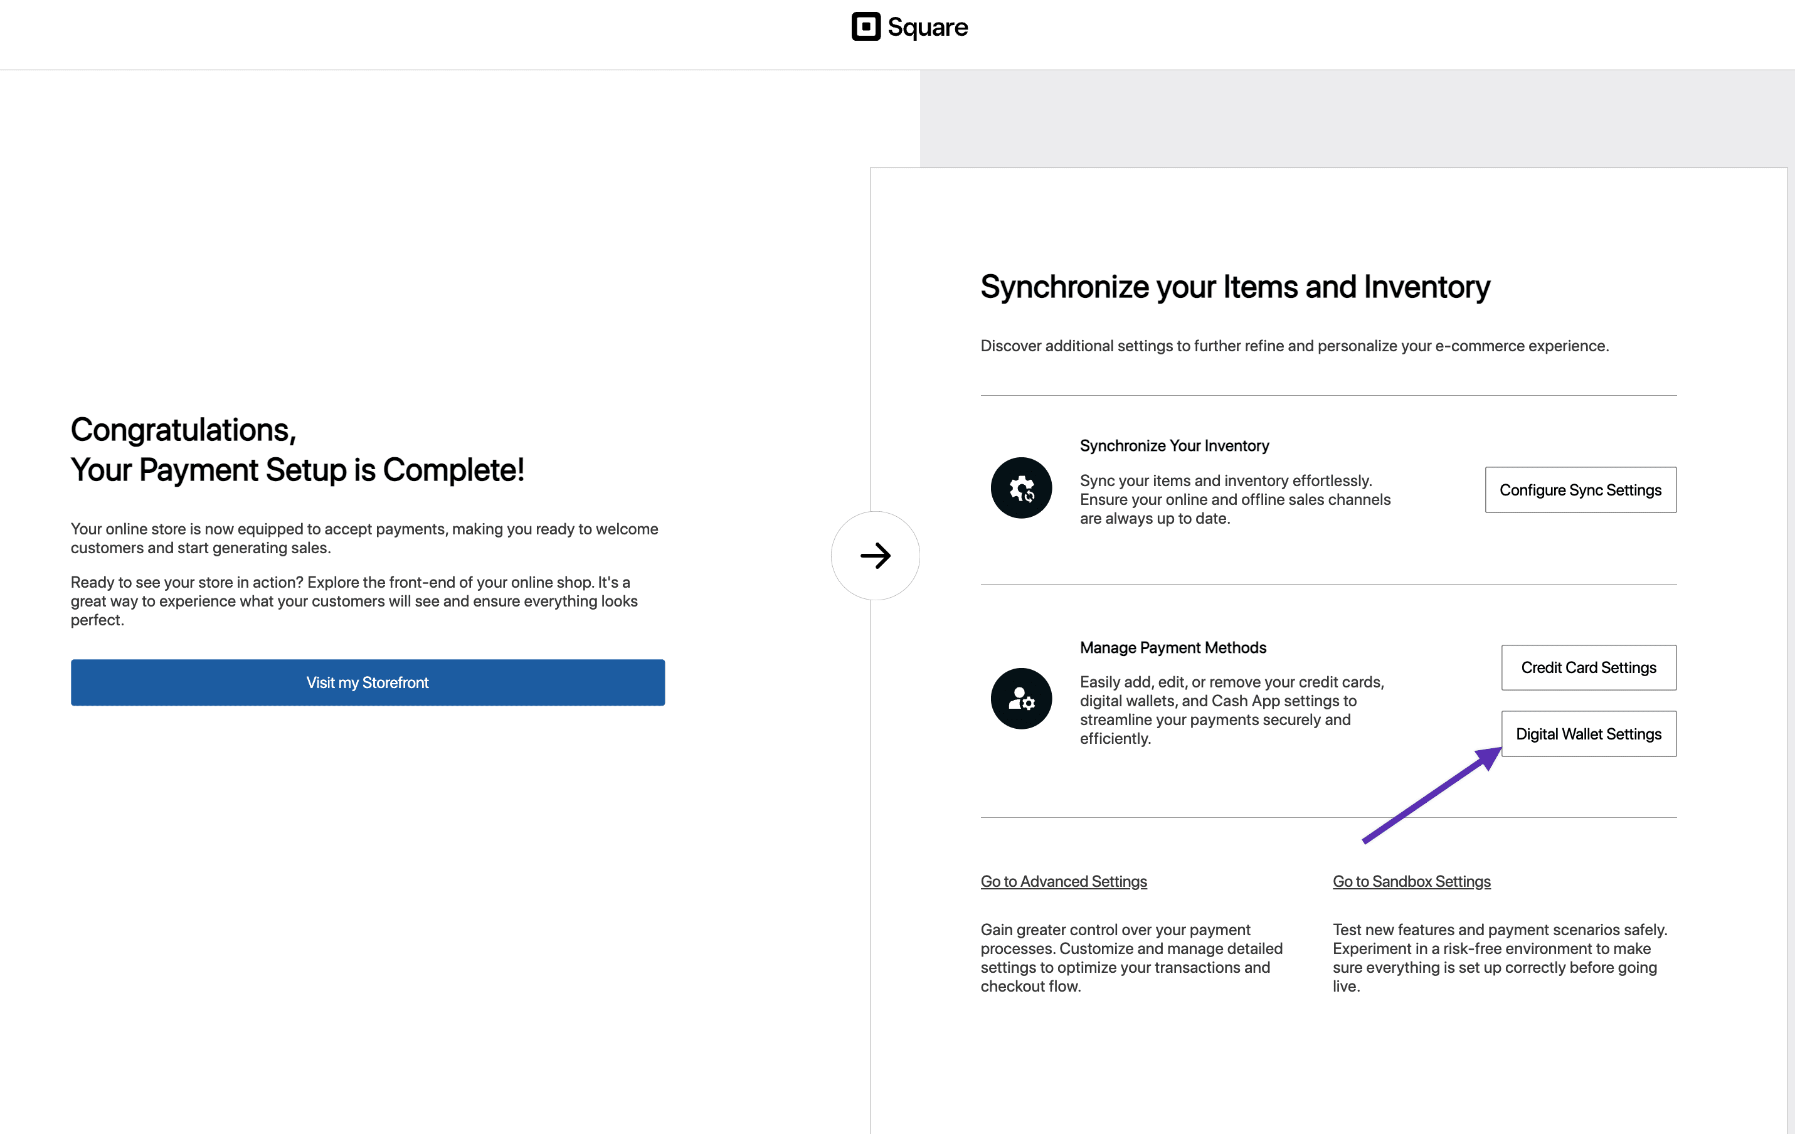
Task: Open Configure Sync Settings
Action: click(1581, 490)
